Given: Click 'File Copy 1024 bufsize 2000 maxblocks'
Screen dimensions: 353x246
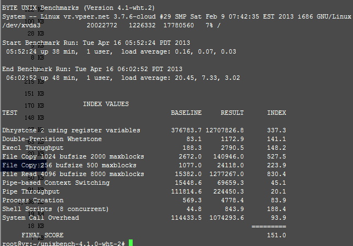Looking at the screenshot, I should (x=73, y=157).
